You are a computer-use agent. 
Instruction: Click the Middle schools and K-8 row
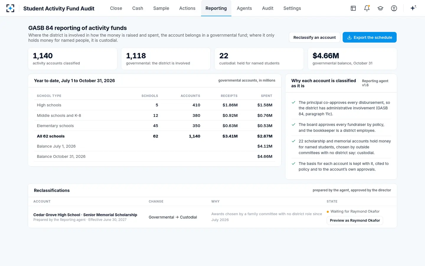point(155,115)
